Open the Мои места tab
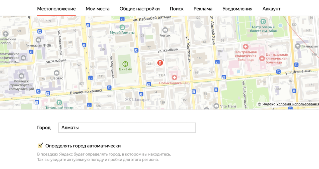319x169 pixels. point(98,9)
